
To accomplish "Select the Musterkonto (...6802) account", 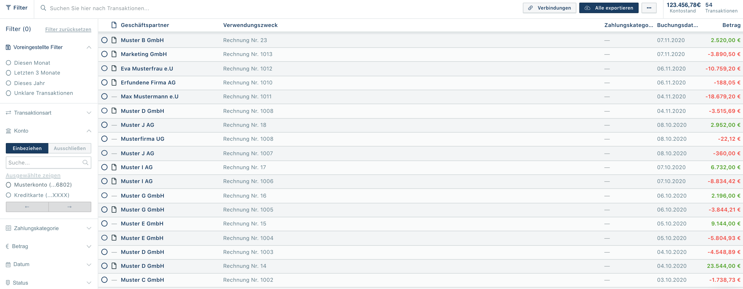I will 8,185.
